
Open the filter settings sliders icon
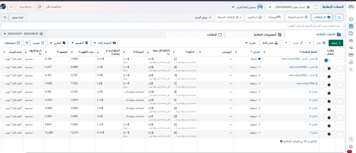[5, 17]
